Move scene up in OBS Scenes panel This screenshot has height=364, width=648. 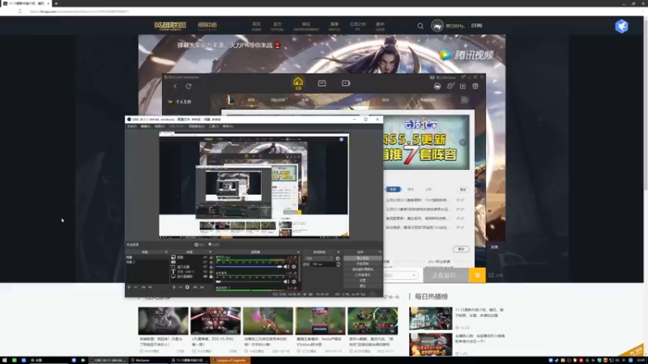[143, 287]
